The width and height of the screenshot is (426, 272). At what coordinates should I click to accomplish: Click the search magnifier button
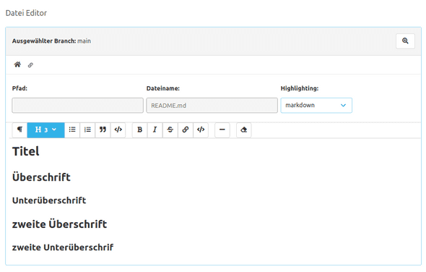405,41
